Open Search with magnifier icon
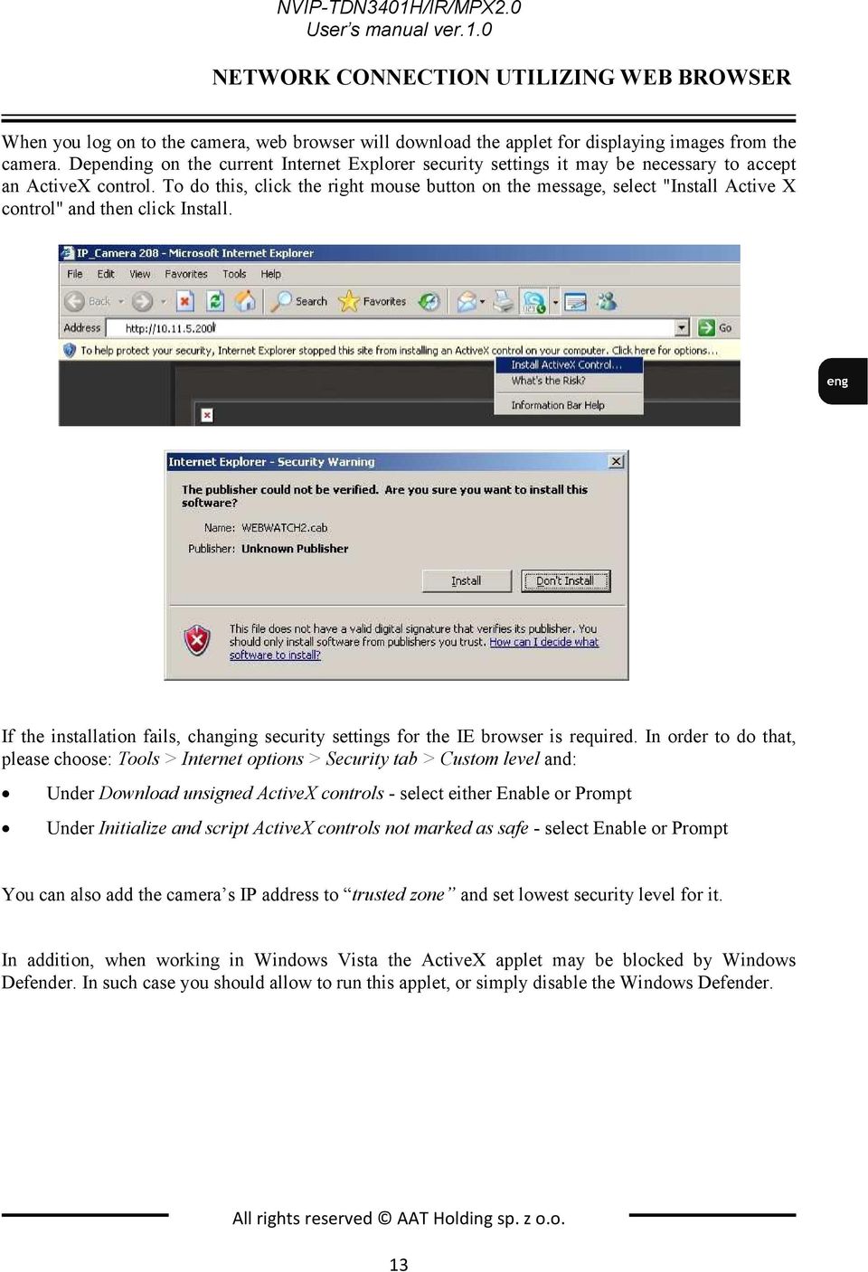The width and height of the screenshot is (868, 1272). tap(300, 301)
